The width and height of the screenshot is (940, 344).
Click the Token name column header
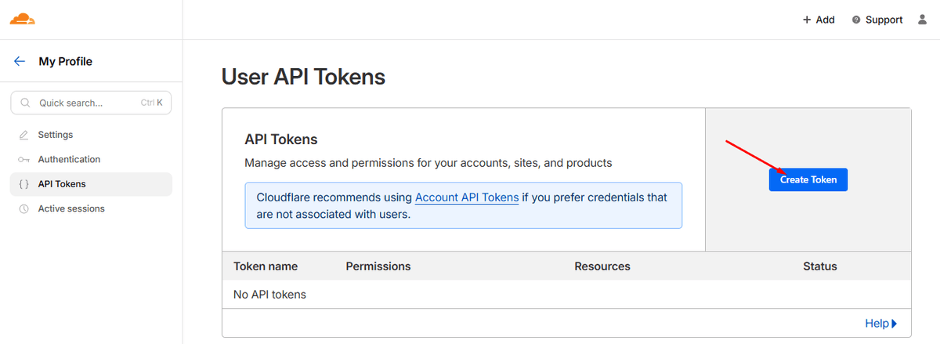[x=266, y=266]
